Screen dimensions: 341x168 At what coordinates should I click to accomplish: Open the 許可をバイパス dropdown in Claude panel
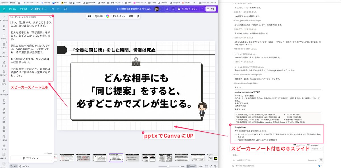click(244, 160)
